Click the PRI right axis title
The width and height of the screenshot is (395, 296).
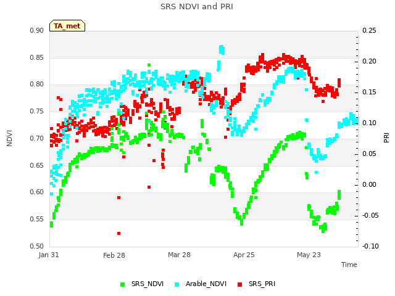click(x=386, y=138)
